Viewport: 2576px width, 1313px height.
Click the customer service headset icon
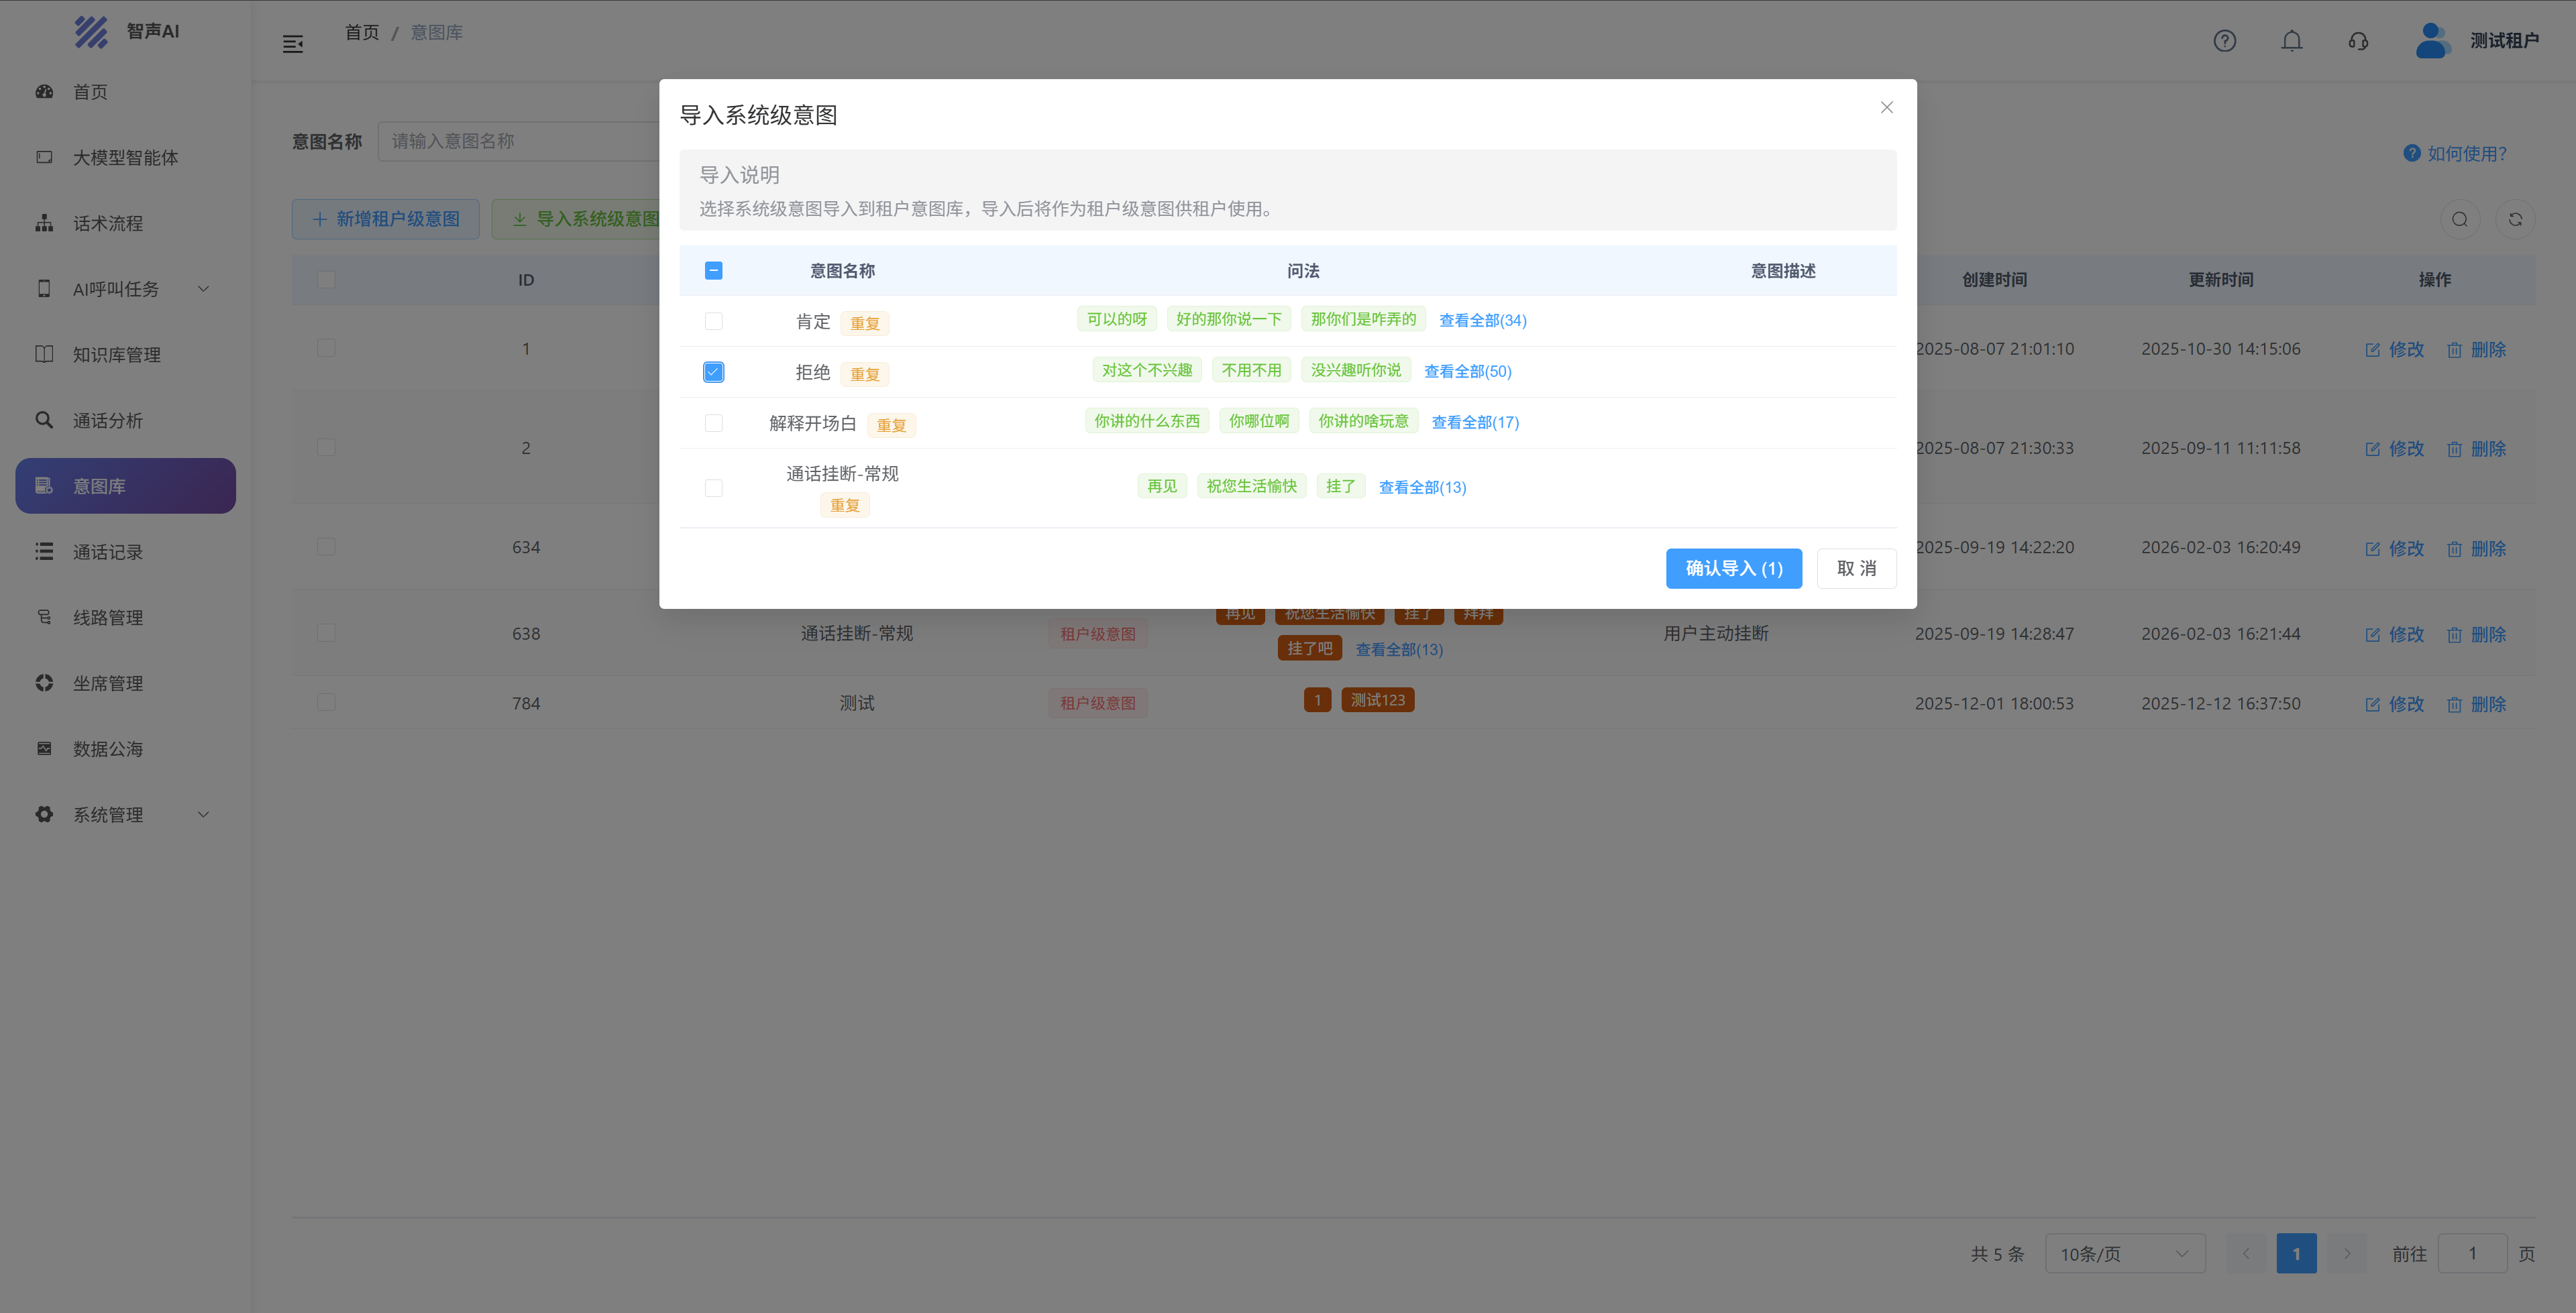click(x=2358, y=41)
